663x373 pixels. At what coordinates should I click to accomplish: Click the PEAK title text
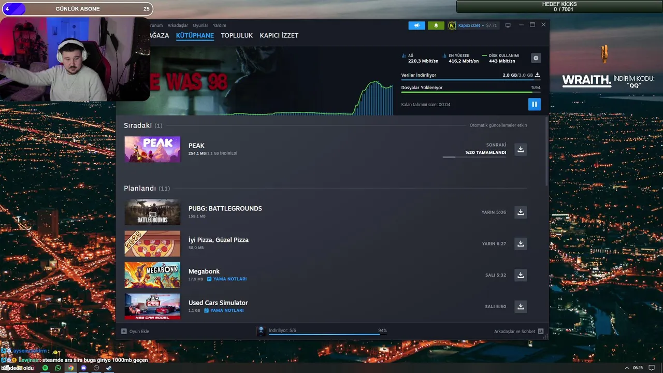(196, 146)
